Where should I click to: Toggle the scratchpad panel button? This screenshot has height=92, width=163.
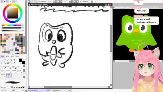coord(16,2)
